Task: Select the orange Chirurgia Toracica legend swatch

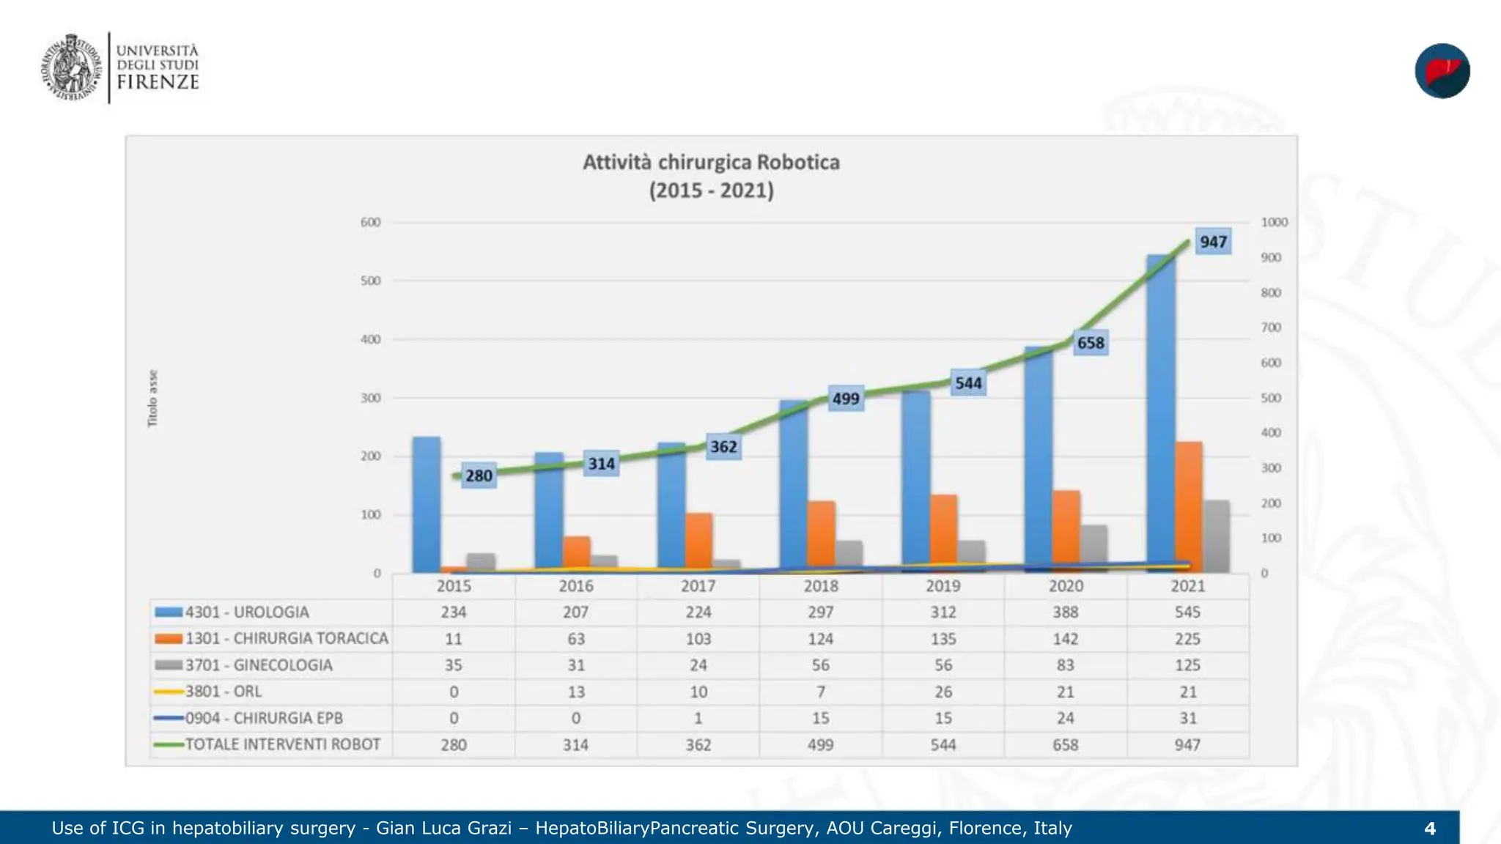Action: [x=169, y=639]
